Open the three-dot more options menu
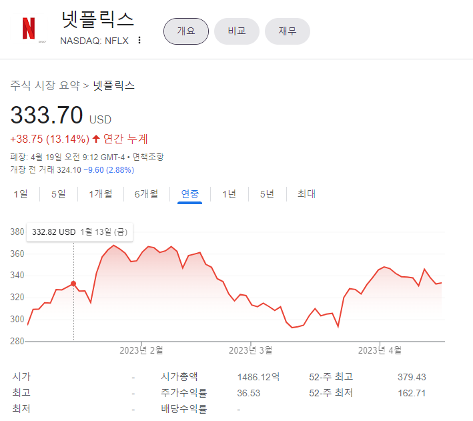473x421 pixels. [139, 40]
